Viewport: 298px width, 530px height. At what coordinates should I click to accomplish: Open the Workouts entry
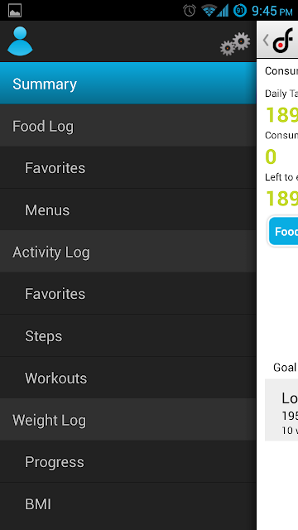click(128, 378)
